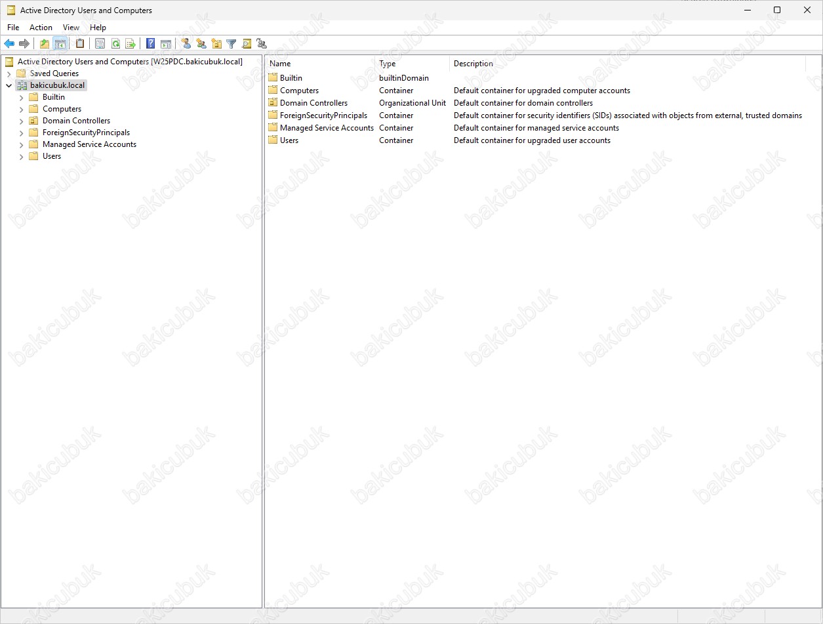Click 'Default container for domain controllers' description
The height and width of the screenshot is (624, 823).
point(523,103)
